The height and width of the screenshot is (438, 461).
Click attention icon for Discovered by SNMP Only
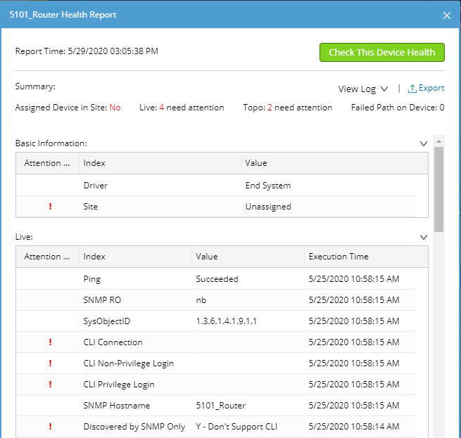coord(50,426)
